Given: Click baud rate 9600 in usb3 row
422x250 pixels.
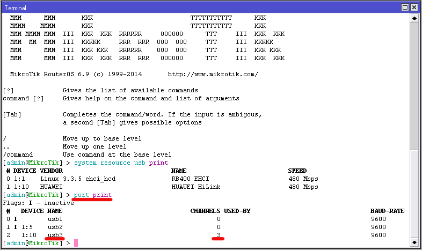Looking at the screenshot, I should click(x=379, y=235).
